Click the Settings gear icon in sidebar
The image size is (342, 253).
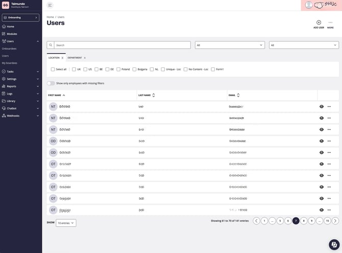(x=4, y=79)
